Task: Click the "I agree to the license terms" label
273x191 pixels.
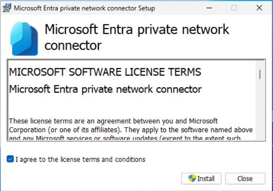Action: pyautogui.click(x=80, y=159)
